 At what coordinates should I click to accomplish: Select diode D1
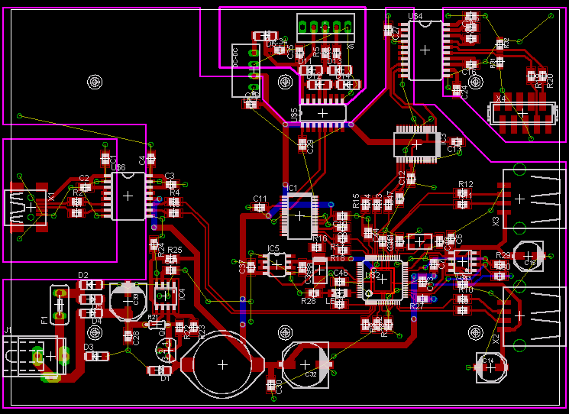tap(160, 370)
